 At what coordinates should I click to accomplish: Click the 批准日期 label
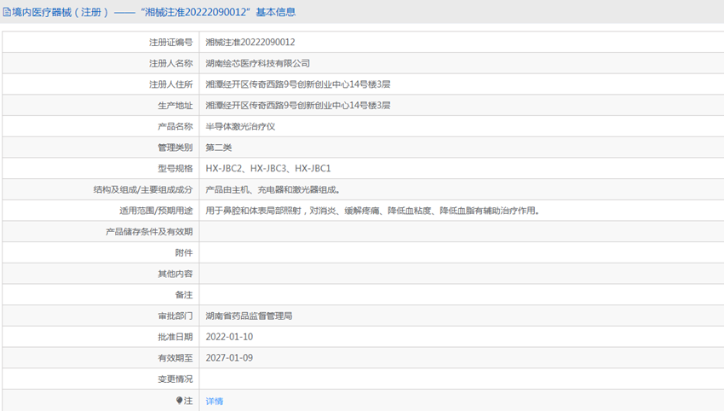(x=175, y=337)
